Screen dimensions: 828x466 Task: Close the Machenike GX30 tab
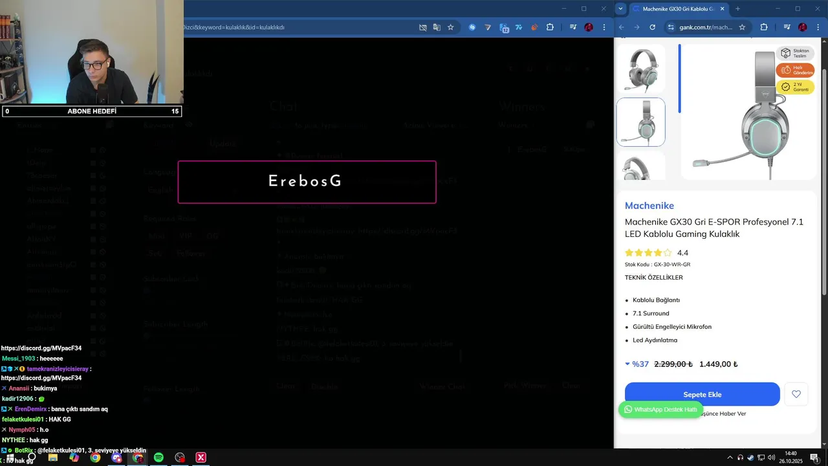723,8
